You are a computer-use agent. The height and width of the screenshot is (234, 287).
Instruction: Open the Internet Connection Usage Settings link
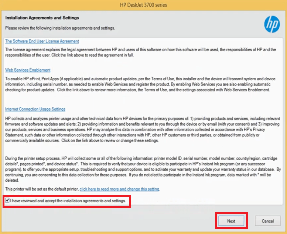pos(35,109)
